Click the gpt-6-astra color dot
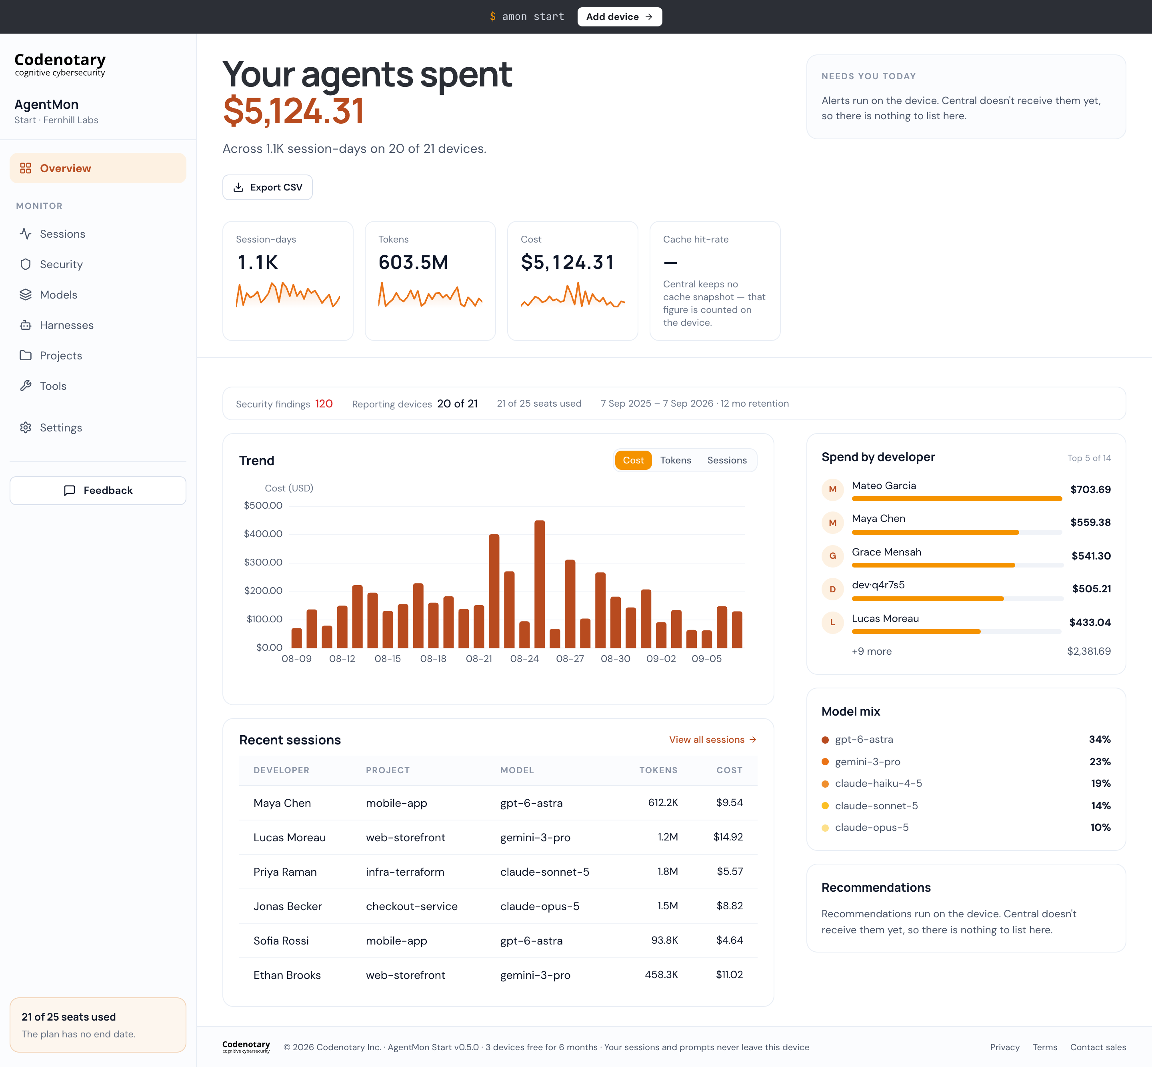Image resolution: width=1152 pixels, height=1067 pixels. tap(825, 740)
